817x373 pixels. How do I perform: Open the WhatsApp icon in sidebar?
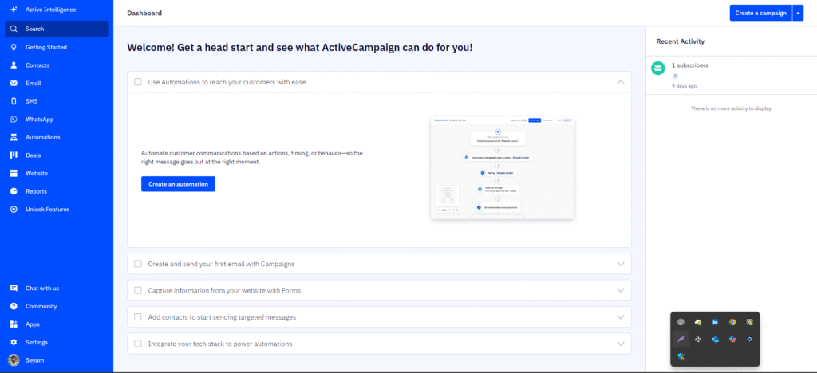click(x=14, y=119)
